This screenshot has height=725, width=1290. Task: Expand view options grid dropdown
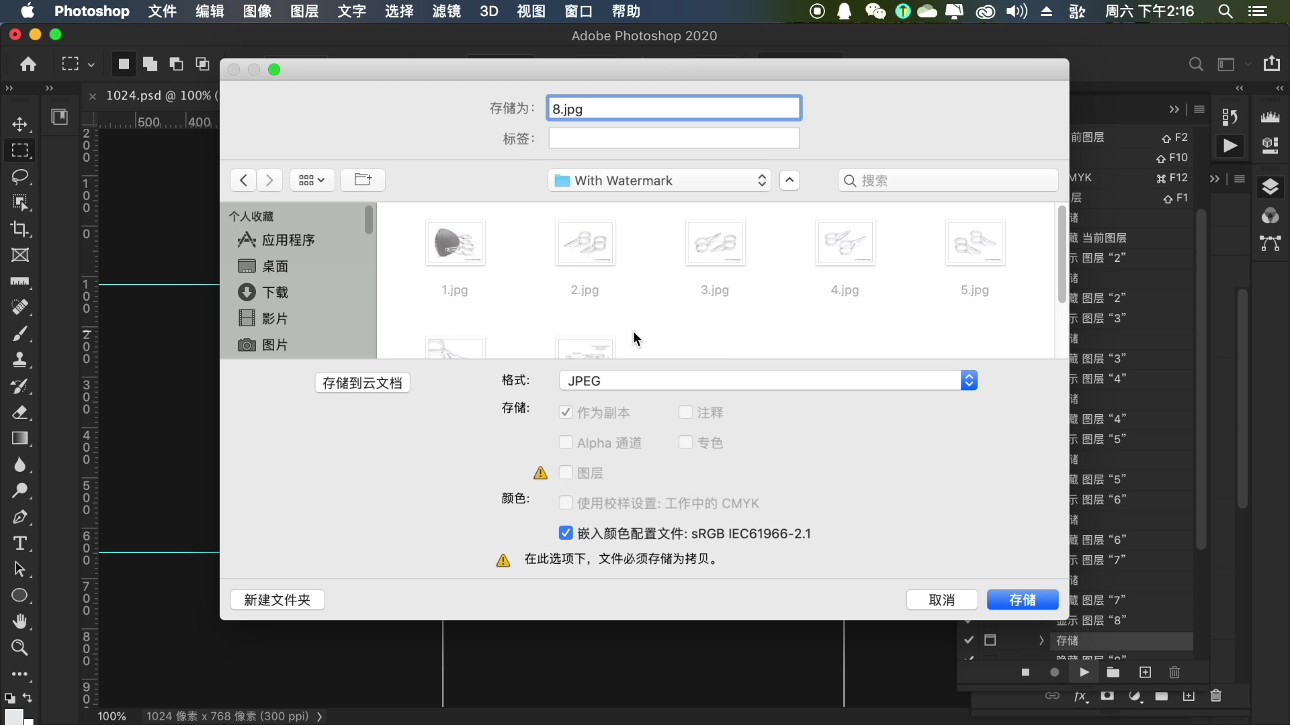pyautogui.click(x=312, y=180)
